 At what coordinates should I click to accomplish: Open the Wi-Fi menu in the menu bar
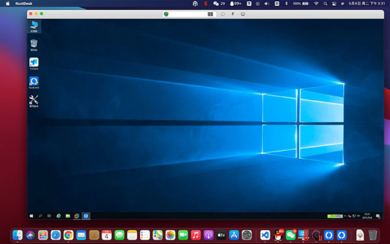tap(316, 3)
